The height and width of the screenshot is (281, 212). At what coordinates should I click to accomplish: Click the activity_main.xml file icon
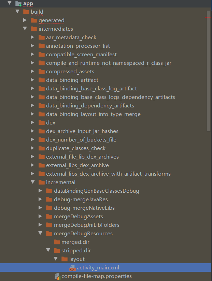(x=72, y=268)
